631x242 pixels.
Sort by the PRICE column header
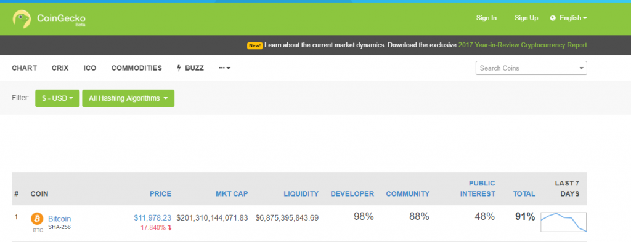[161, 194]
